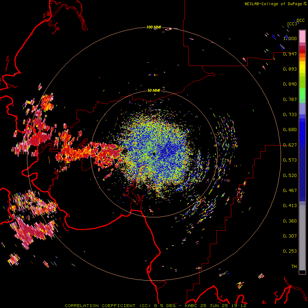This screenshot has width=308, height=308.
Task: Click the 0.787 scale value
Action: tap(290, 99)
